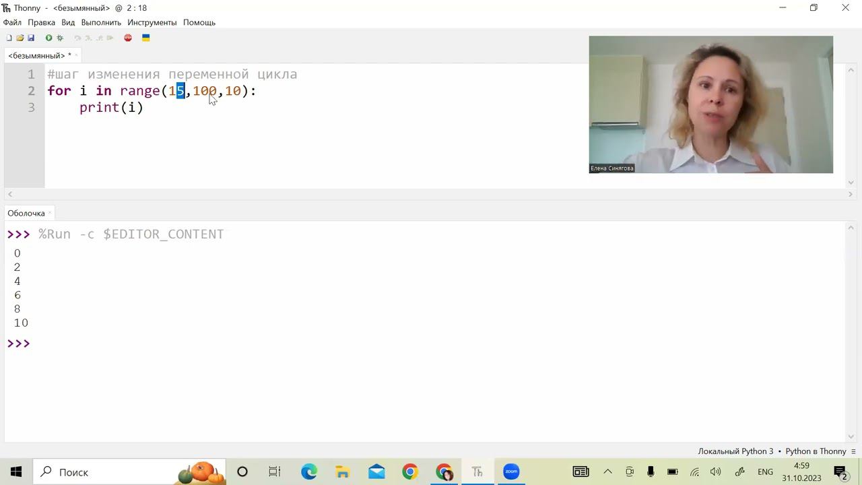Run the current script (green play)
862x485 pixels.
[48, 38]
